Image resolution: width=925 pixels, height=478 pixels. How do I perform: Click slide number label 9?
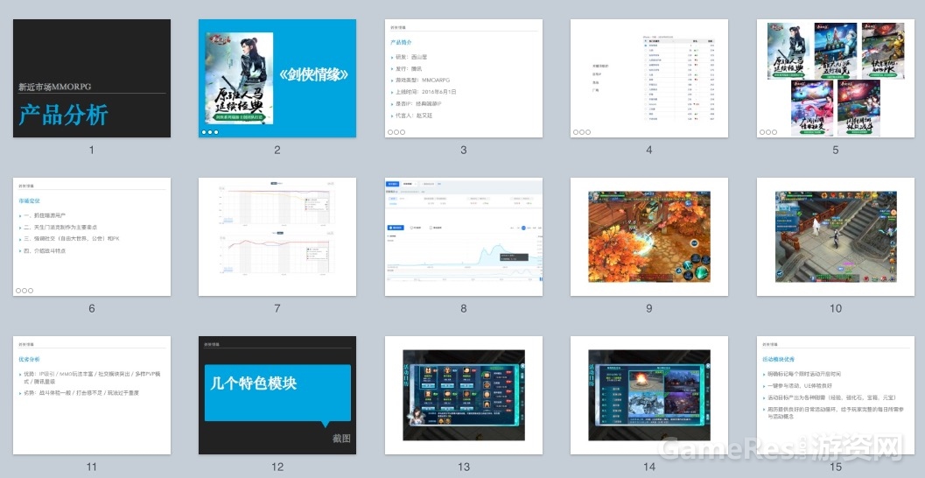click(649, 308)
